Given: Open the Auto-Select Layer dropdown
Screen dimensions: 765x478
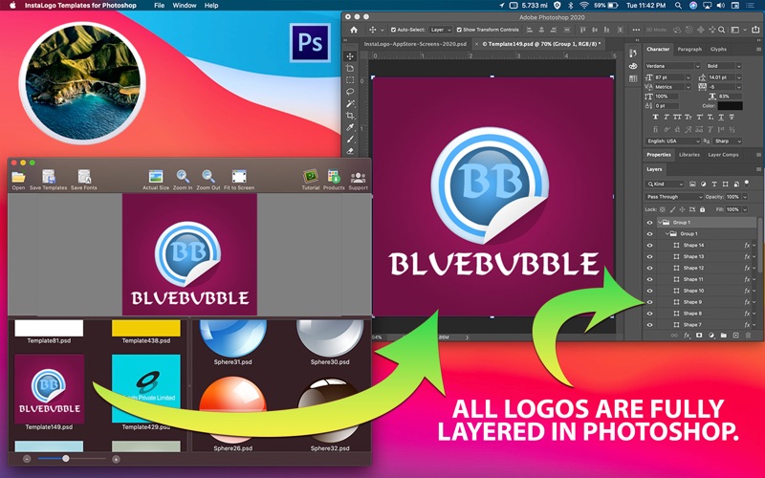Looking at the screenshot, I should (441, 30).
